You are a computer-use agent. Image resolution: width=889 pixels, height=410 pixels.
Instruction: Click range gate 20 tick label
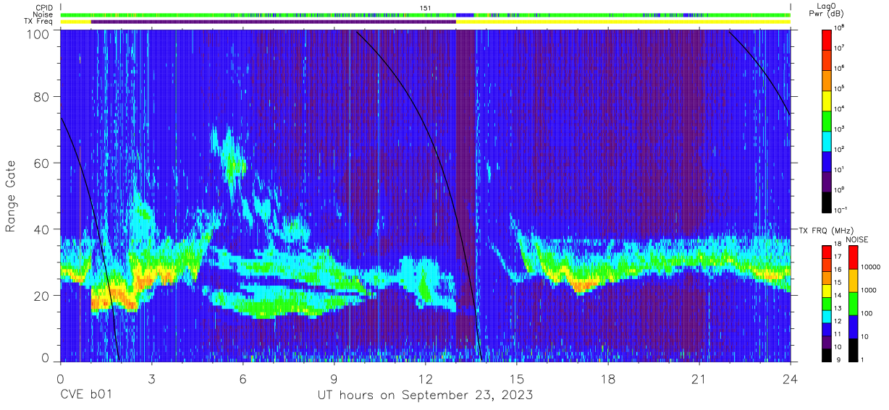coord(42,296)
